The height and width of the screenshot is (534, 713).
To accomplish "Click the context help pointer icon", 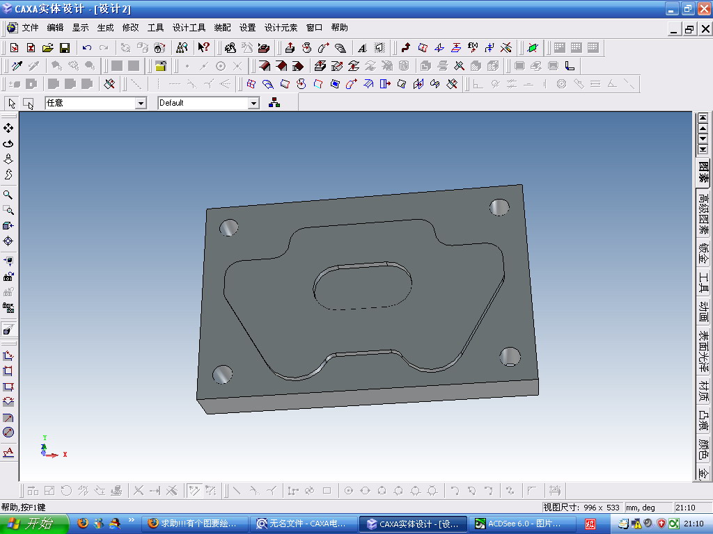I will coord(204,48).
